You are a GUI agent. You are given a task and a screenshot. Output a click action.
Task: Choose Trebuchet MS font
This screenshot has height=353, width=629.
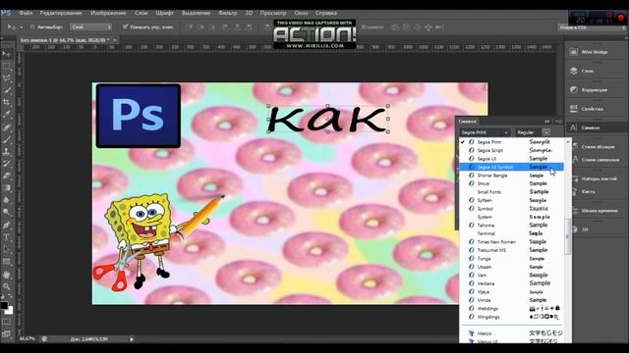511,250
